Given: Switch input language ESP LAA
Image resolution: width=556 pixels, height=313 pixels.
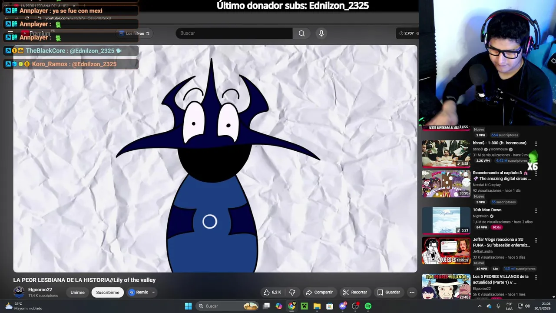Looking at the screenshot, I should point(510,306).
